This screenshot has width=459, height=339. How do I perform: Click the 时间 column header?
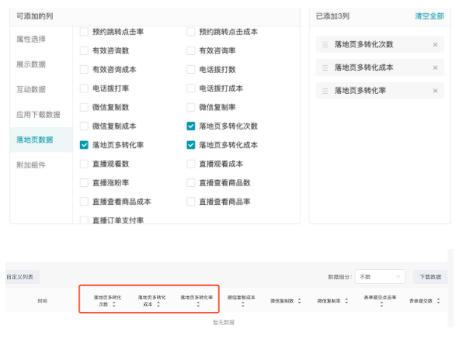43,301
